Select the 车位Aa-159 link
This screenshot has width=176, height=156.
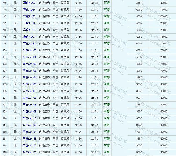pos(30,152)
